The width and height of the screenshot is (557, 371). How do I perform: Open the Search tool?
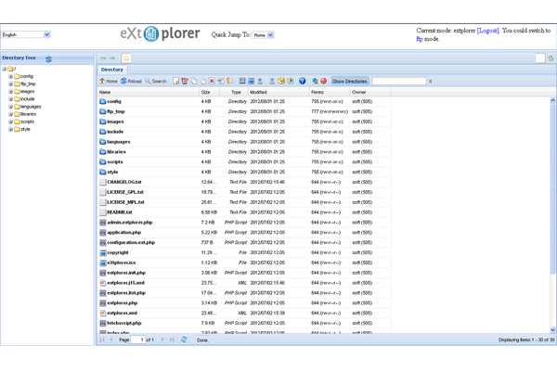pos(156,82)
